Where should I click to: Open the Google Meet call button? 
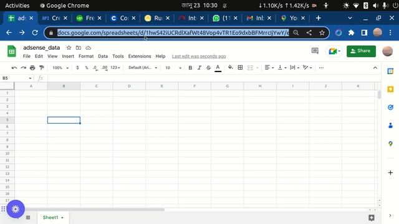click(x=334, y=51)
